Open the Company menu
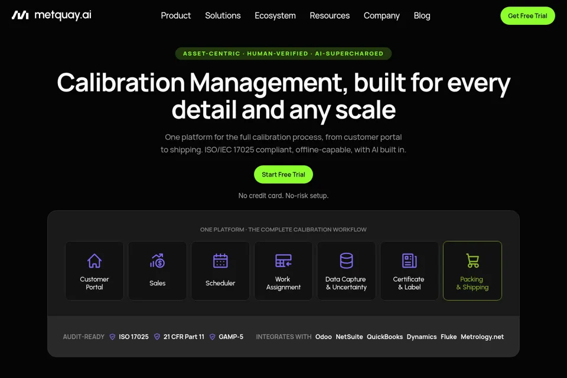 click(x=382, y=15)
